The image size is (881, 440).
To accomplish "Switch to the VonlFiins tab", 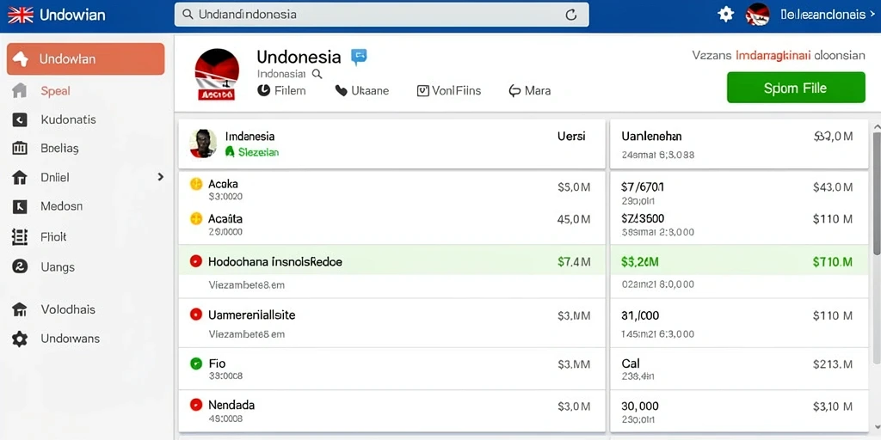I will [449, 90].
